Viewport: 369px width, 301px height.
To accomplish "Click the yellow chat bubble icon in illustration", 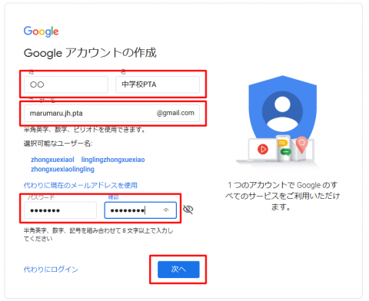I will [x=283, y=143].
